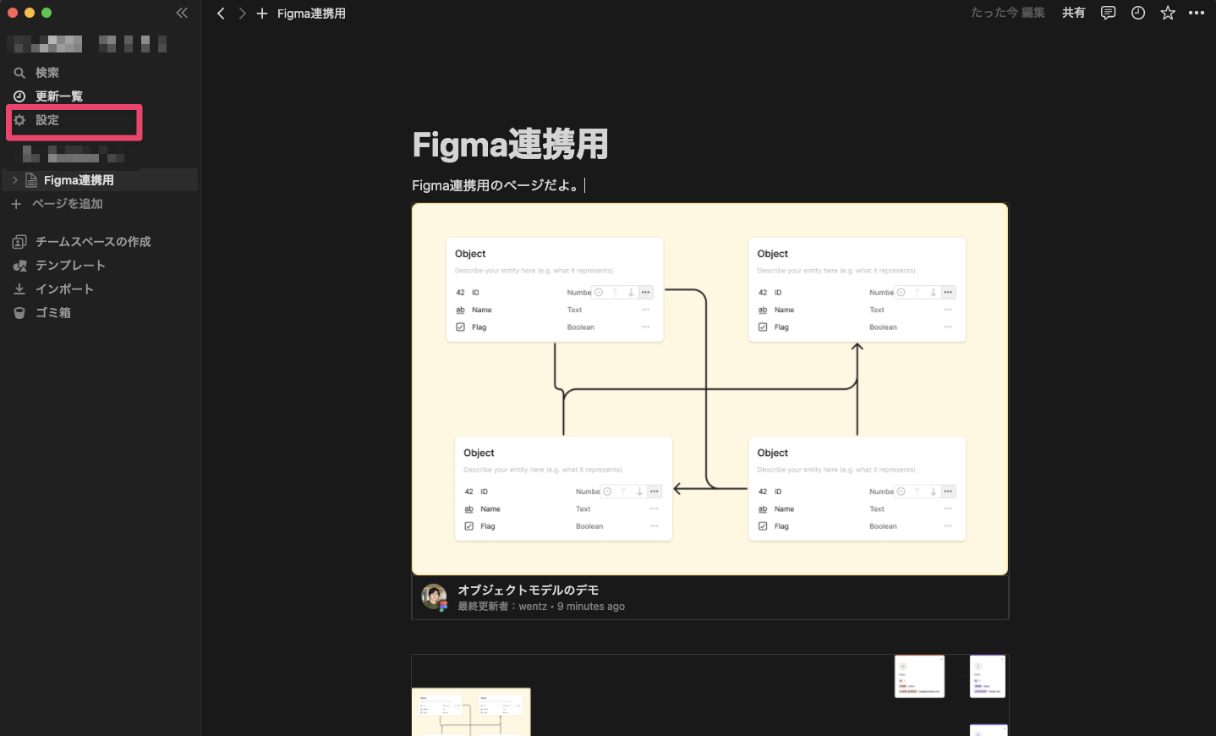Open comments with the speech bubble icon

click(1108, 13)
